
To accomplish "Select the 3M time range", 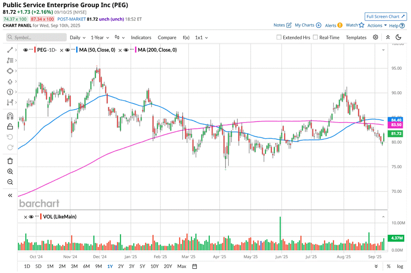I will (x=74, y=267).
